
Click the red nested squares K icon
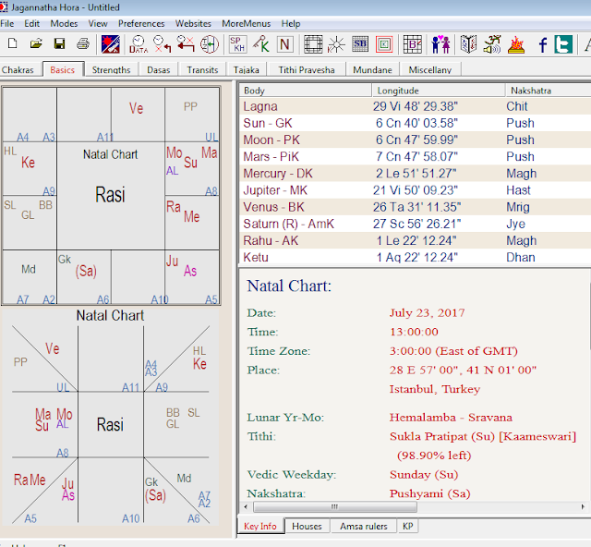click(384, 44)
